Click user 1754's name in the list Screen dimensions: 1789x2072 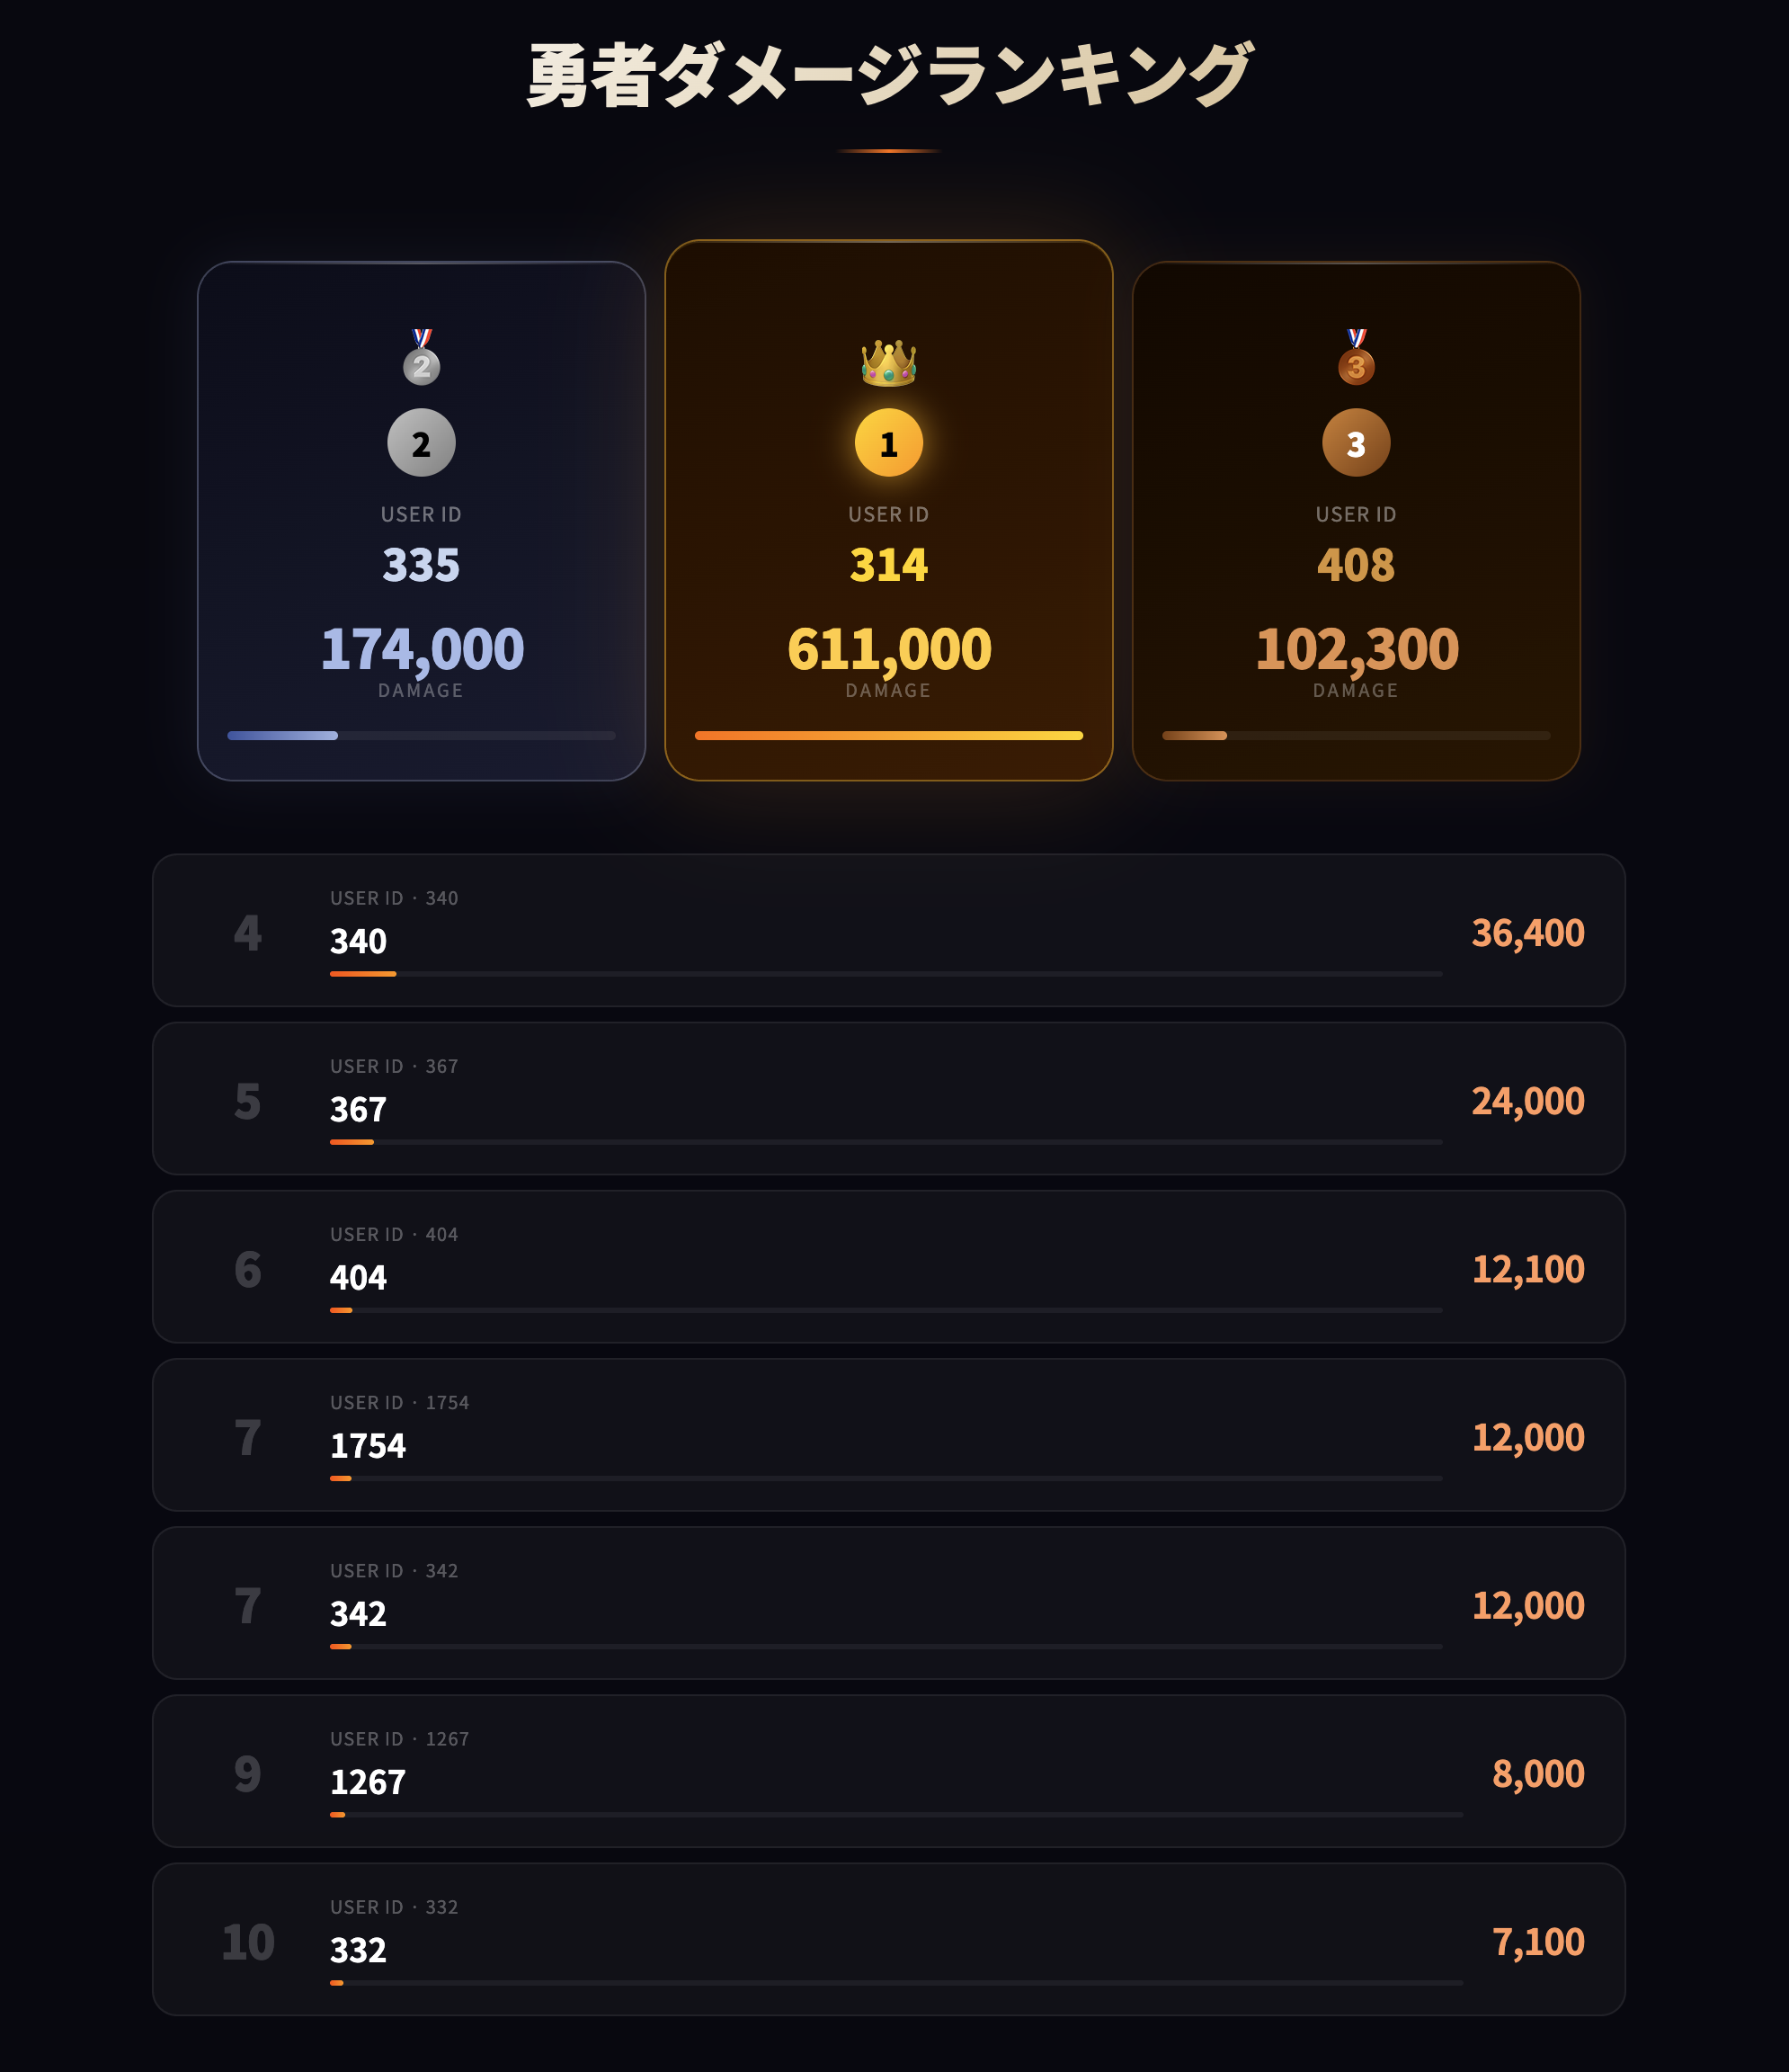point(368,1446)
